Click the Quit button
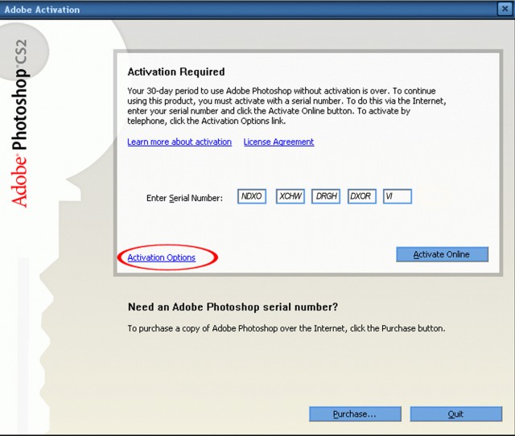 click(x=456, y=413)
